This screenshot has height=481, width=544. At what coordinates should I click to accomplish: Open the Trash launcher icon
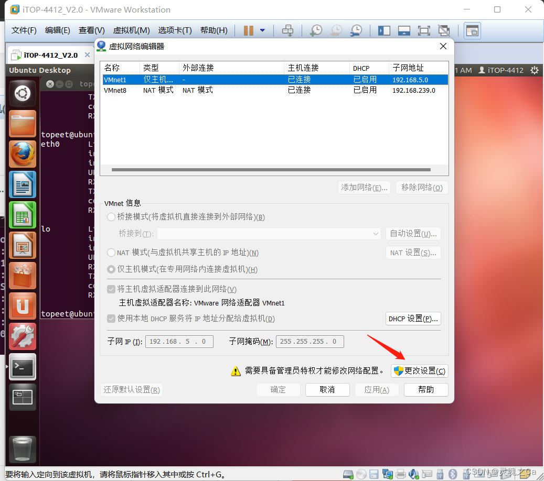(x=23, y=450)
